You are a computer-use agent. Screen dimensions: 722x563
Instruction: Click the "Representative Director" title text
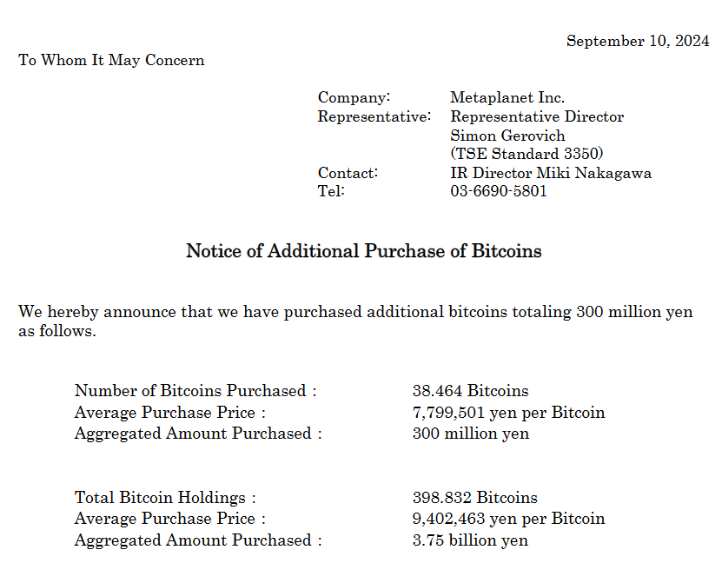click(536, 116)
